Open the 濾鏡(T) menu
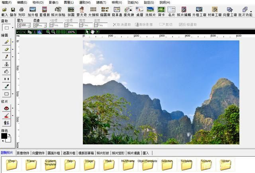The image size is (255, 173). (101, 2)
